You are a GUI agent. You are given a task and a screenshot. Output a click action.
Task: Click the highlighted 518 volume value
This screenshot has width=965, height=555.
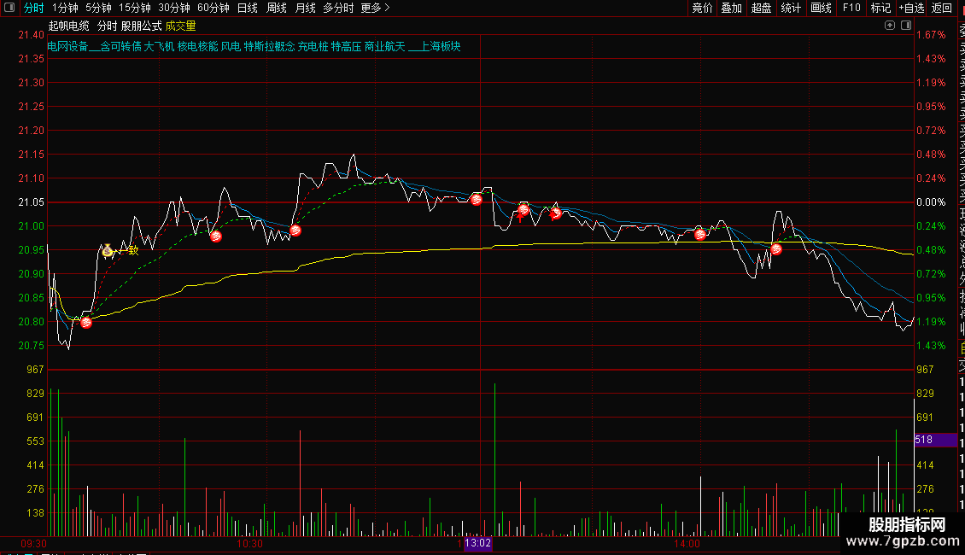click(935, 440)
